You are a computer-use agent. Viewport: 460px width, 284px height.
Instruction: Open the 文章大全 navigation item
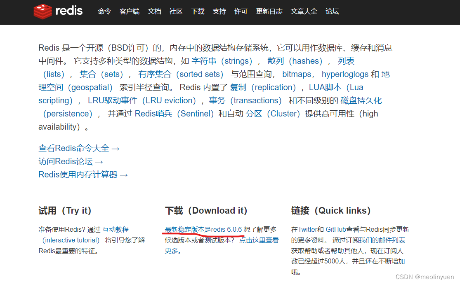point(304,12)
